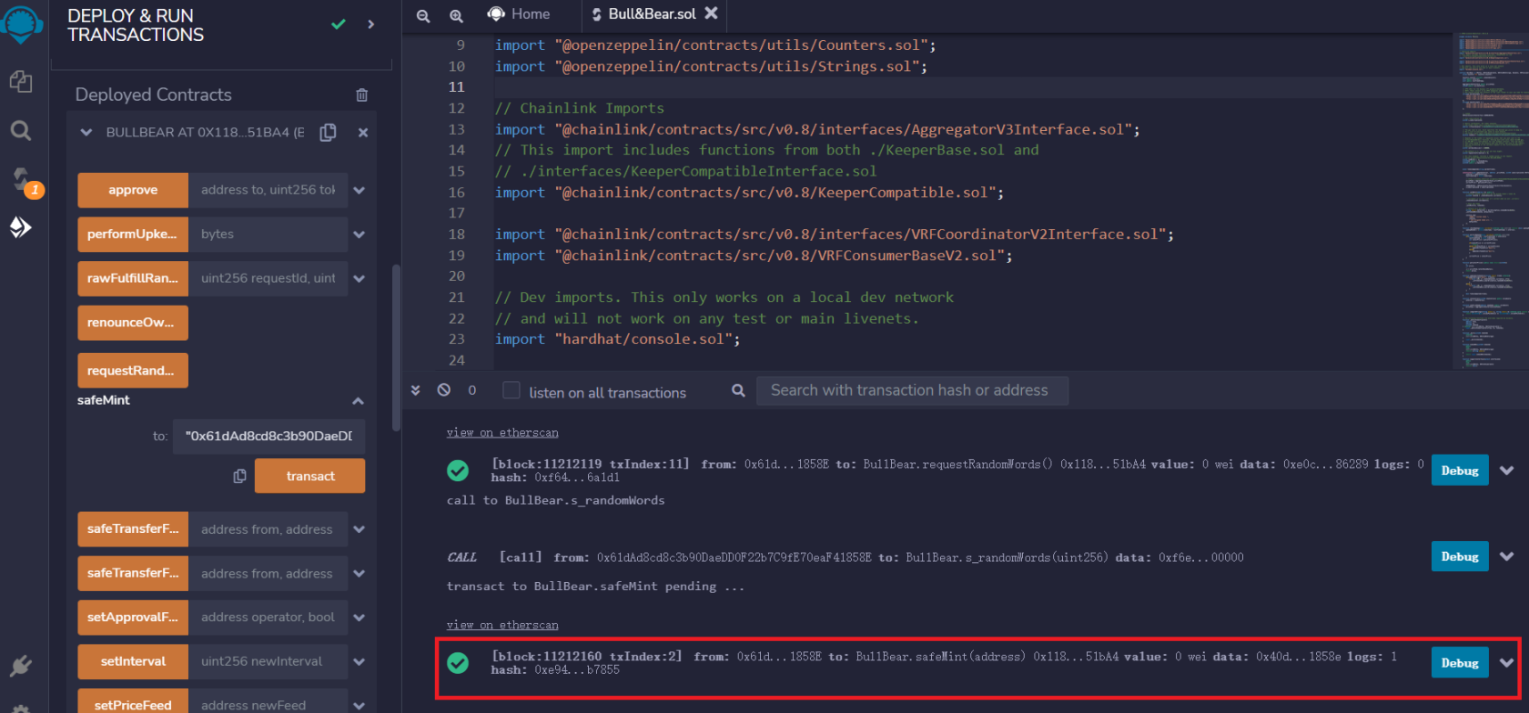Open the Solidity compiler sidebar icon
This screenshot has width=1529, height=713.
pos(21,179)
